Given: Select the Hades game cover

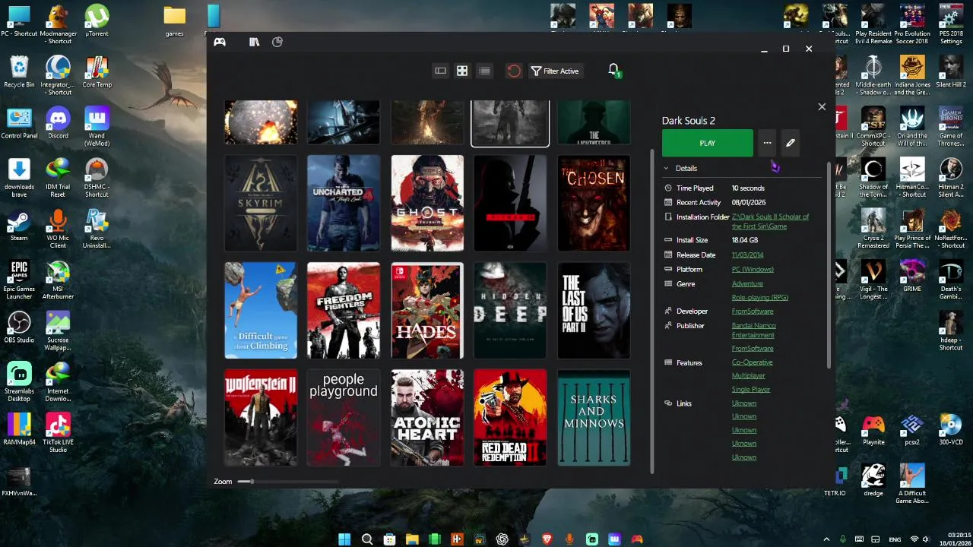Looking at the screenshot, I should point(427,311).
